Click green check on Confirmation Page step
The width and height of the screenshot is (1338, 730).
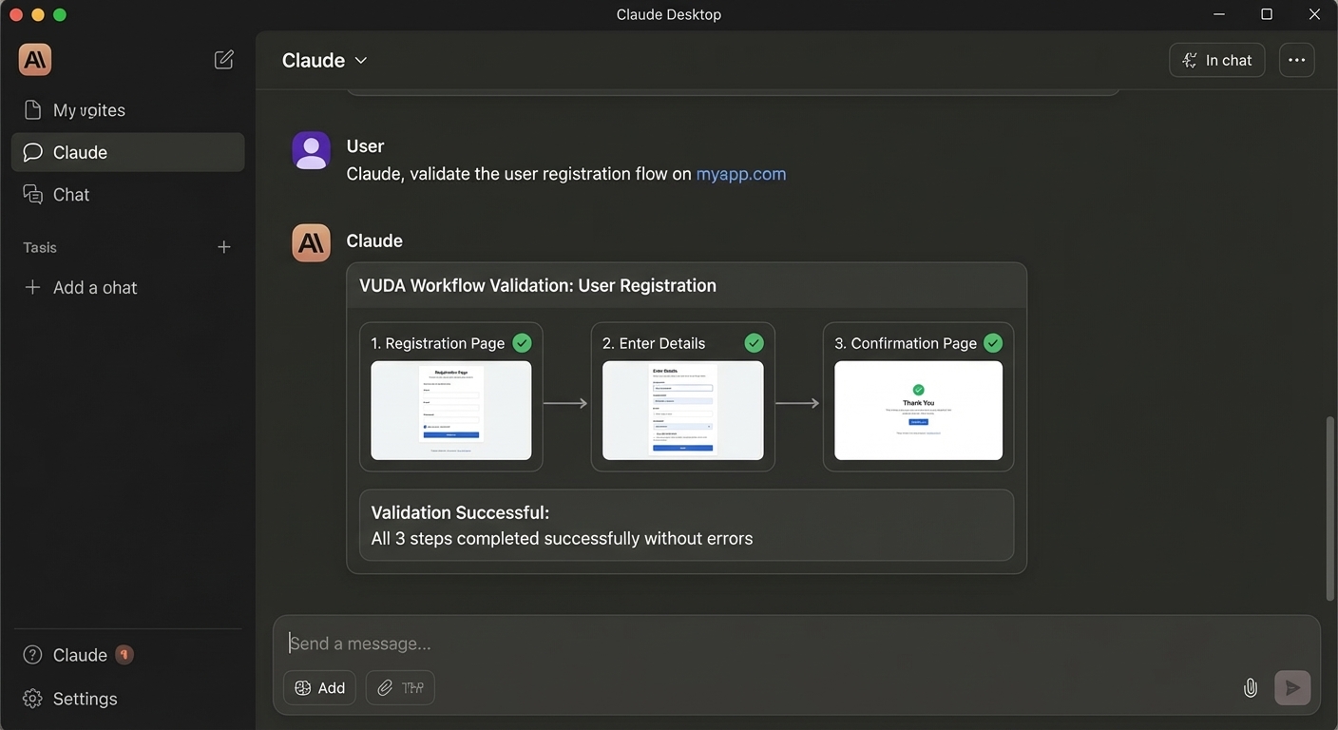click(x=993, y=343)
